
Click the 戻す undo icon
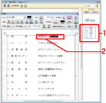click(22, 6)
